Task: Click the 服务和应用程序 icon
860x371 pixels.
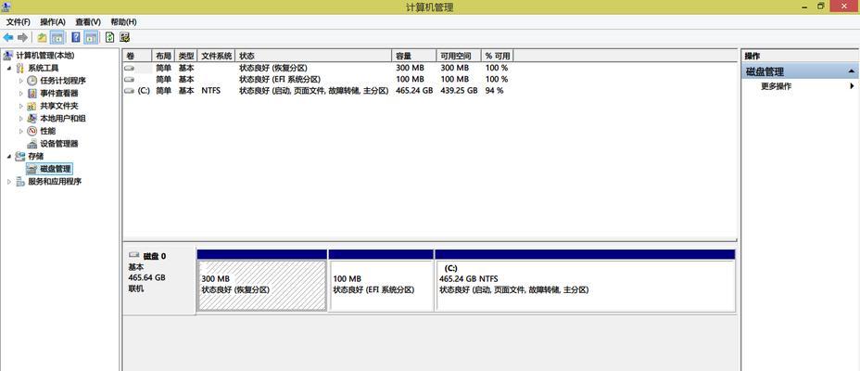Action: point(20,182)
